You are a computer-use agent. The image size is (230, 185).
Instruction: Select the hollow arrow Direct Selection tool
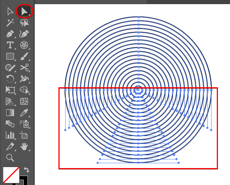[10, 12]
